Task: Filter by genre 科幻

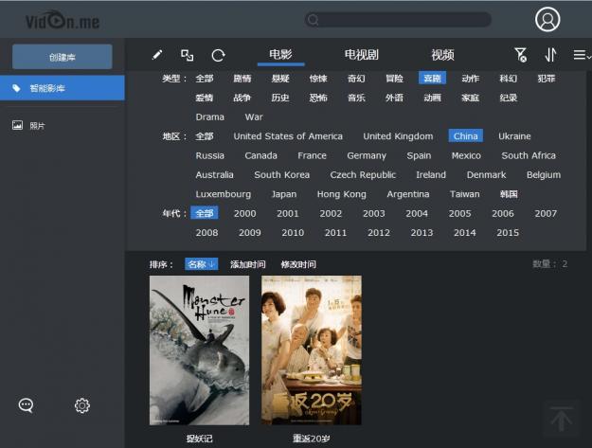Action: (x=509, y=79)
